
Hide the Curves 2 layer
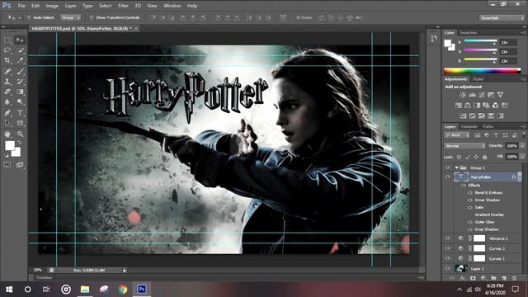(x=447, y=248)
